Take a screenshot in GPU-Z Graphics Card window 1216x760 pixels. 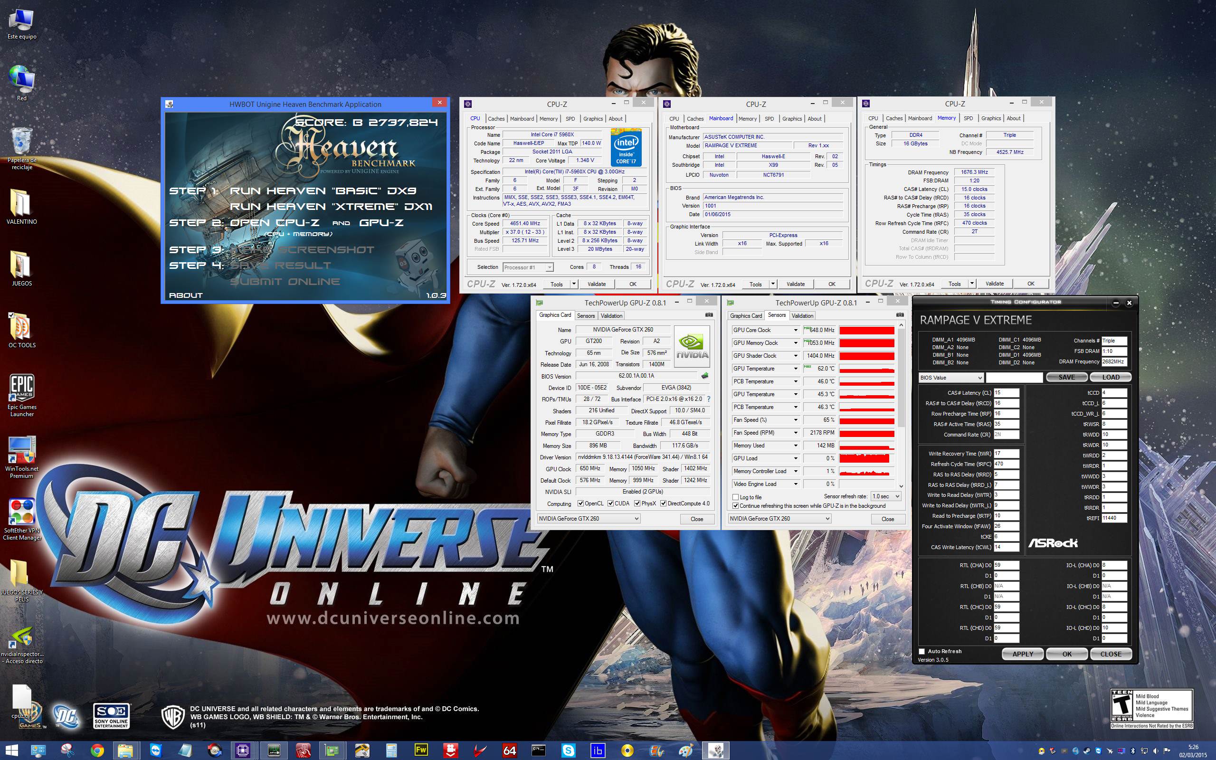[x=709, y=315]
